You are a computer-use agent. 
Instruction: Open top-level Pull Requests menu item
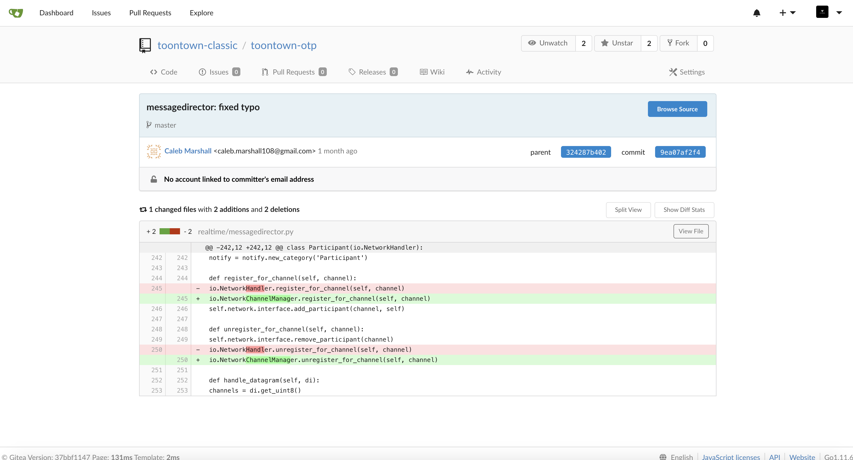[x=150, y=13]
